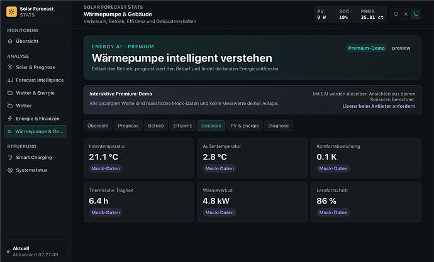Image resolution: width=434 pixels, height=262 pixels.
Task: Switch to the Übersicht tab
Action: 98,126
